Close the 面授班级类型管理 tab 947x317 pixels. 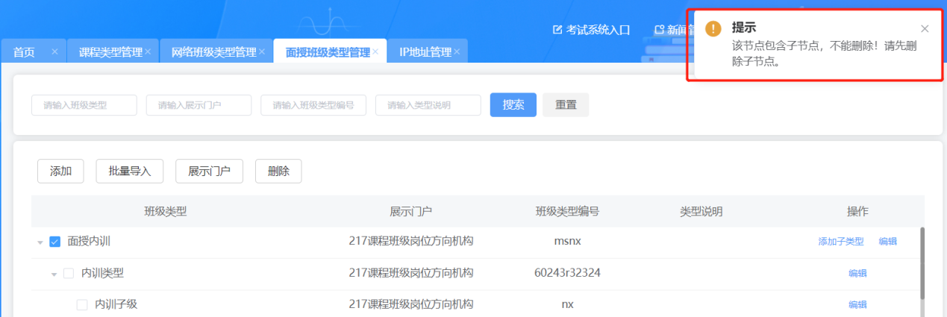click(x=375, y=51)
